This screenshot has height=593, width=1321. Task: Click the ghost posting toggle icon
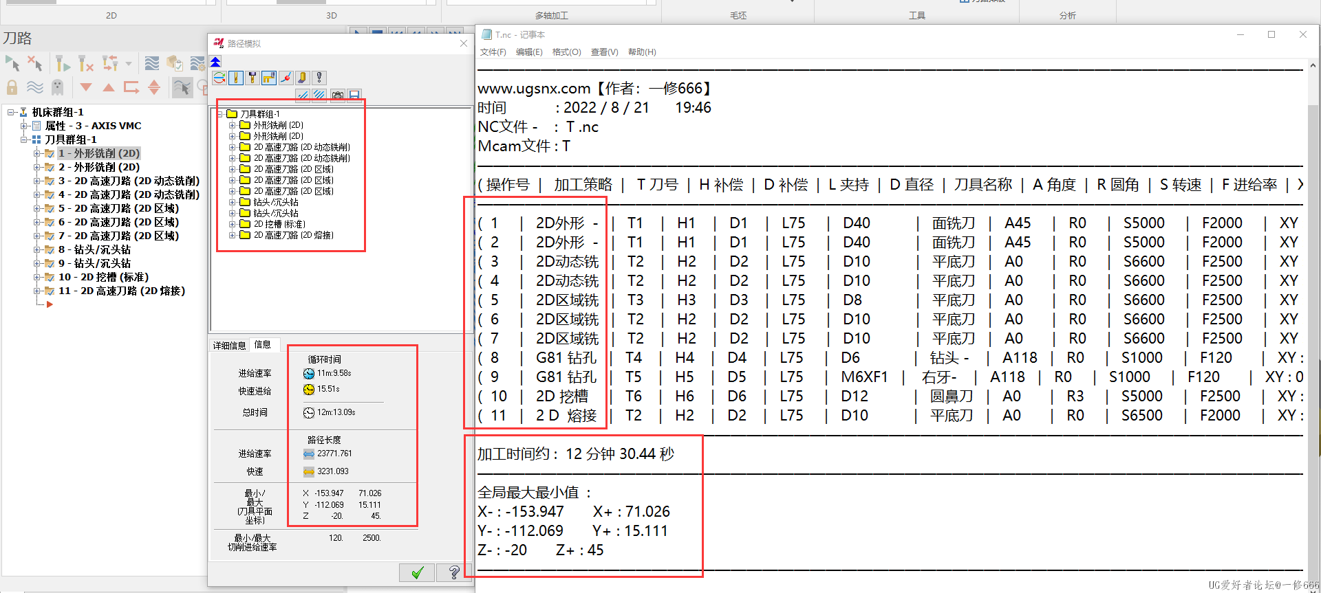(58, 87)
